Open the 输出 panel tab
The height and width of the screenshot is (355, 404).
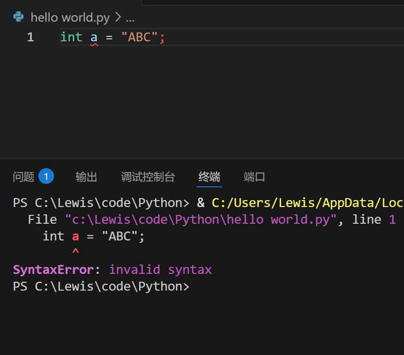87,177
